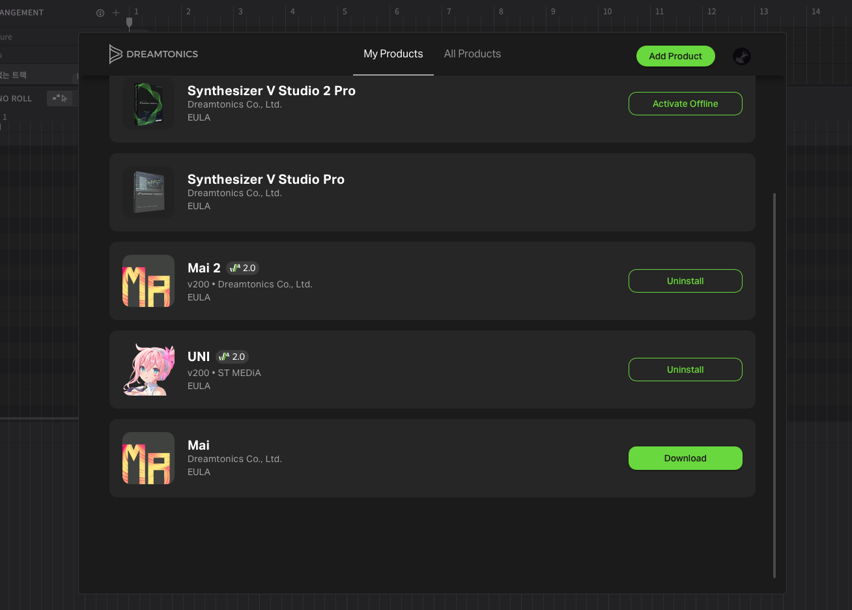Click the plus icon in the Arrangement header
This screenshot has height=610, width=852.
tap(116, 12)
